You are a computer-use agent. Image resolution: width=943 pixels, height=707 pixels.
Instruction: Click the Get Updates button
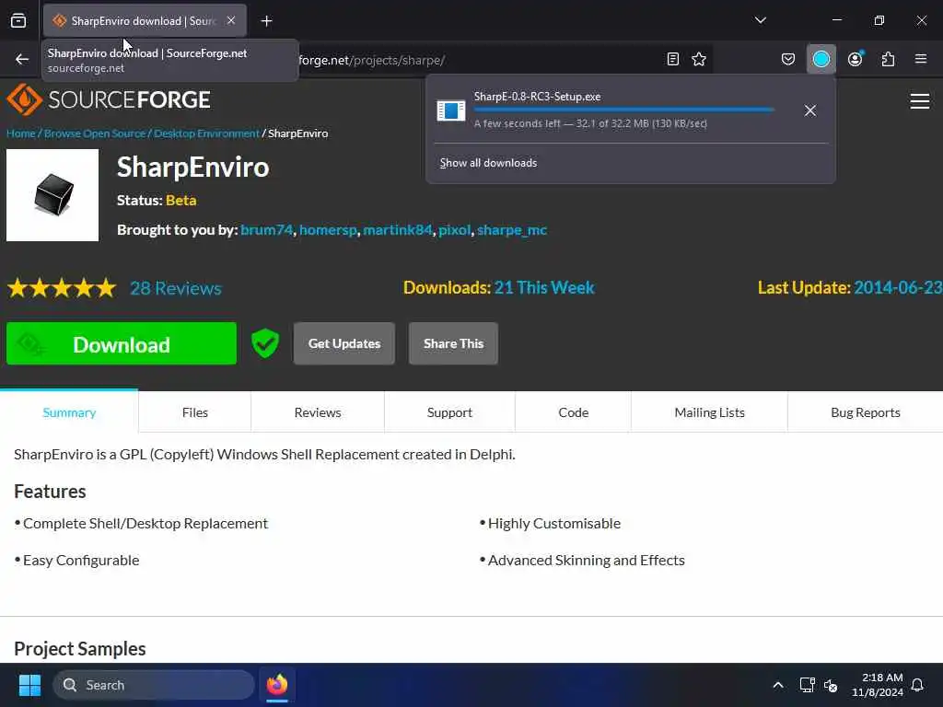pyautogui.click(x=344, y=343)
